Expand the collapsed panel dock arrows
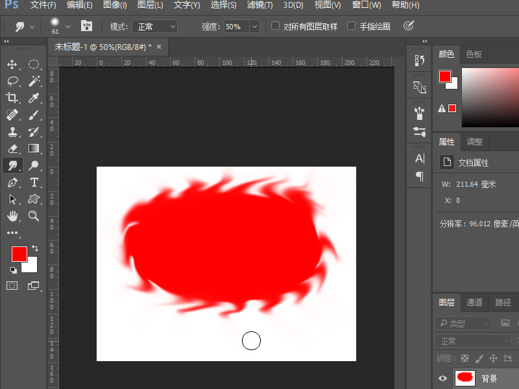The height and width of the screenshot is (389, 519). (x=425, y=41)
